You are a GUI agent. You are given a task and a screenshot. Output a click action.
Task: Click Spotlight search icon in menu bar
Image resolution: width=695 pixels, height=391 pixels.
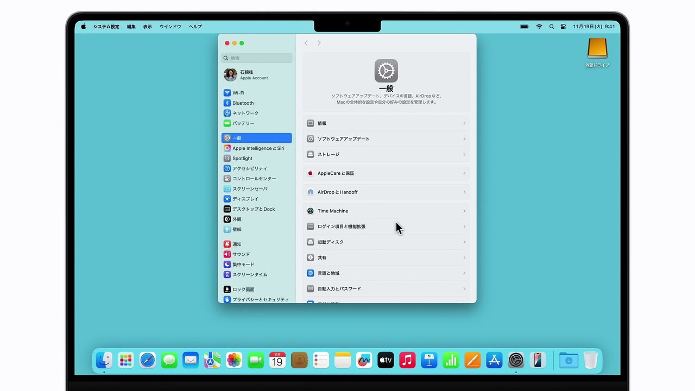tap(552, 27)
